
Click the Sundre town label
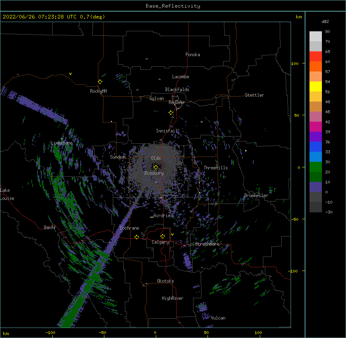tap(117, 157)
